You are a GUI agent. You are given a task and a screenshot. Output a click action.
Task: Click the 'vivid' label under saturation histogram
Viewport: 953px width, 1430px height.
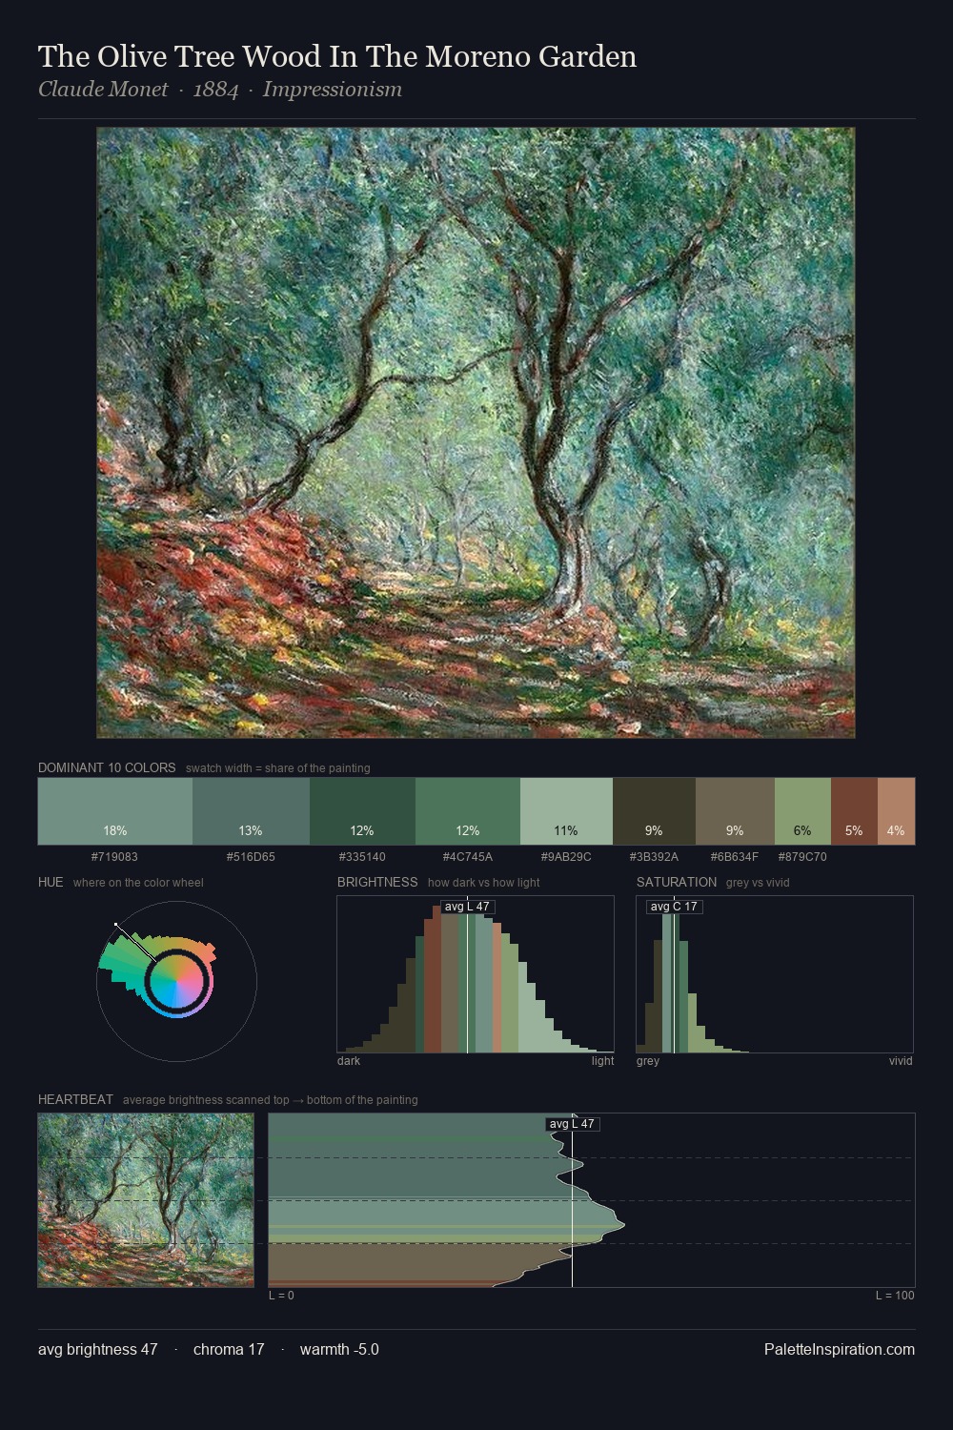coord(901,1061)
